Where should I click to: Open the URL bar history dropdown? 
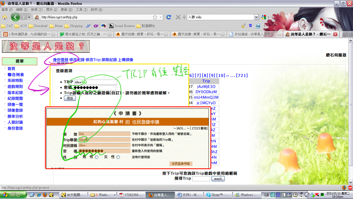tap(161, 17)
